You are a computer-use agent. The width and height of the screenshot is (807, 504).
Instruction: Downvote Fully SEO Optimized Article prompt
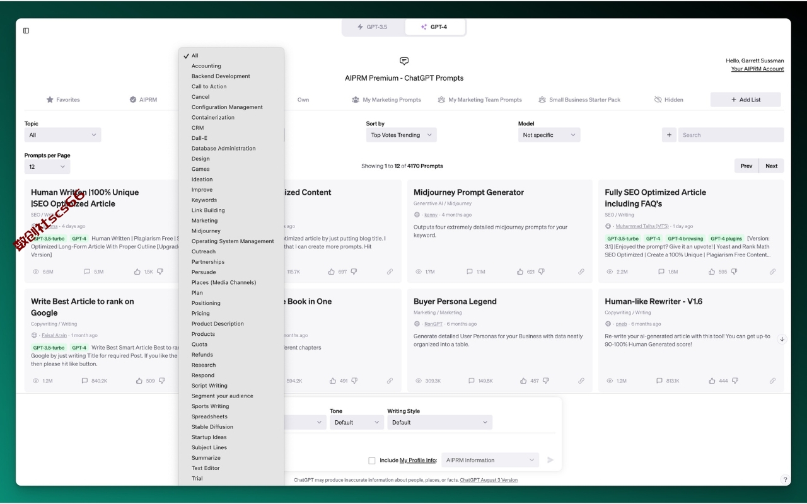coord(734,272)
